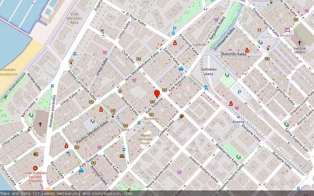Screen dimensions: 314x196
Task: Click shopping cart icon near Novia Salcedo kalea
Action: point(180,172)
